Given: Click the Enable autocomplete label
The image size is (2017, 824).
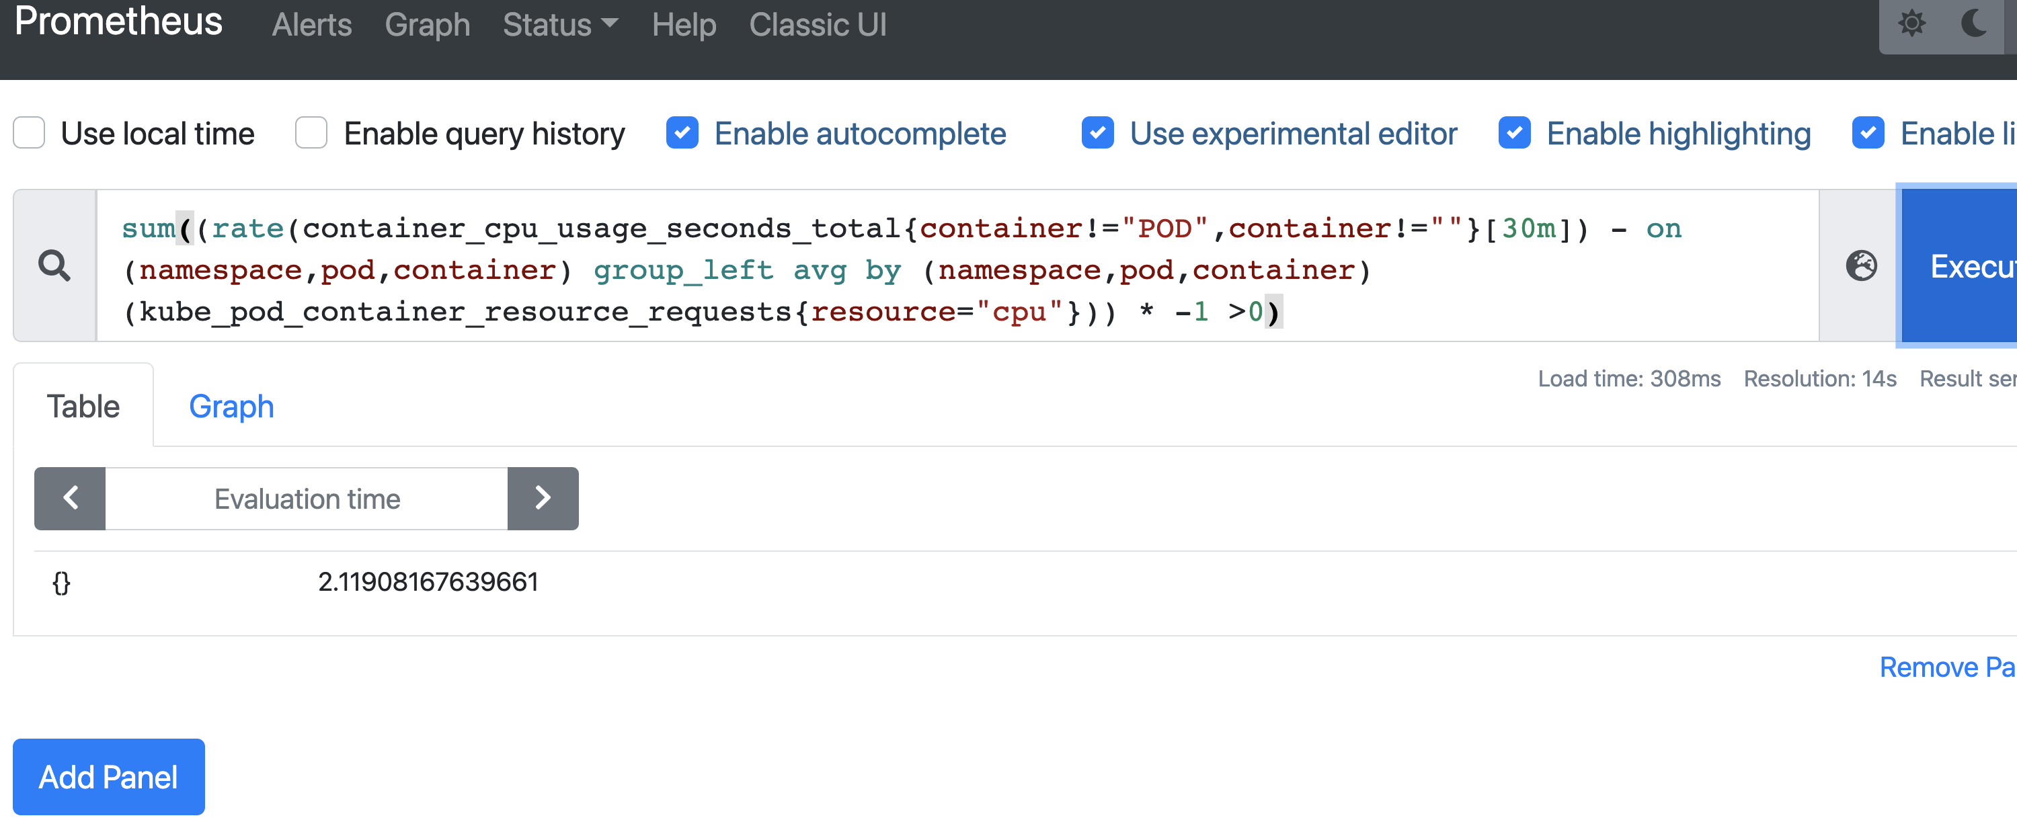Looking at the screenshot, I should point(860,133).
